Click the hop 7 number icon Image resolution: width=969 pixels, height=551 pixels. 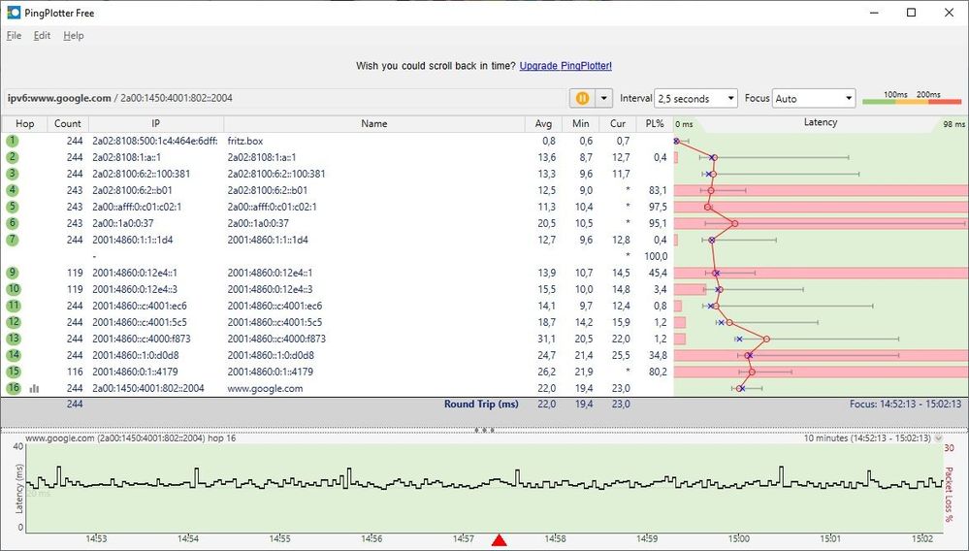[x=13, y=240]
